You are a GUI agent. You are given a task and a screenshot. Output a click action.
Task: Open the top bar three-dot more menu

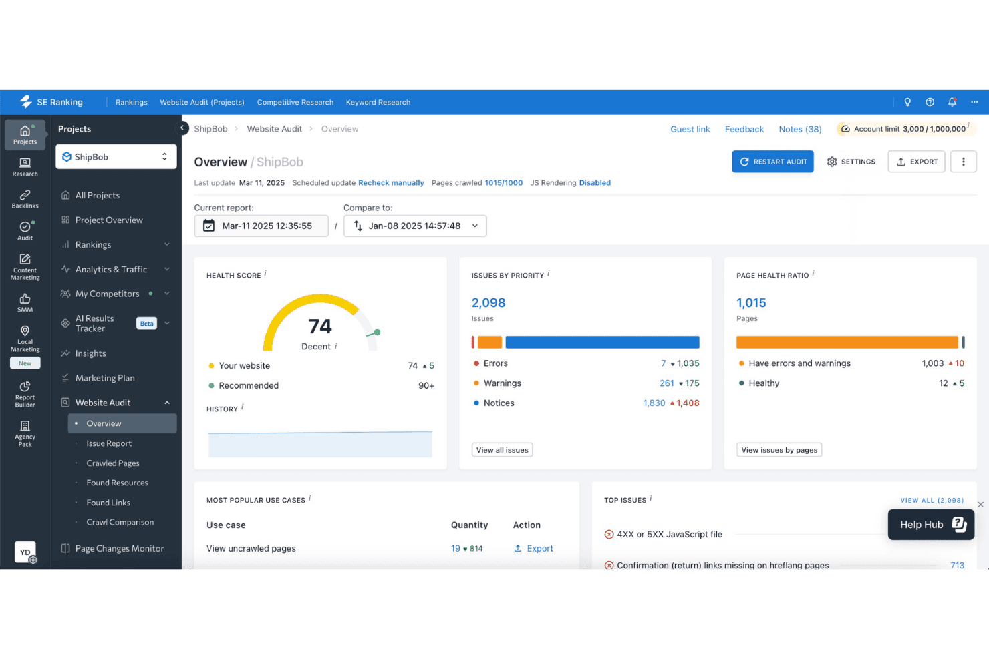(974, 102)
